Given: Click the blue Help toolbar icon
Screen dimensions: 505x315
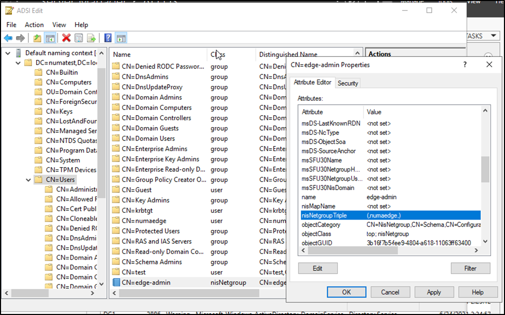Looking at the screenshot, I should point(108,38).
